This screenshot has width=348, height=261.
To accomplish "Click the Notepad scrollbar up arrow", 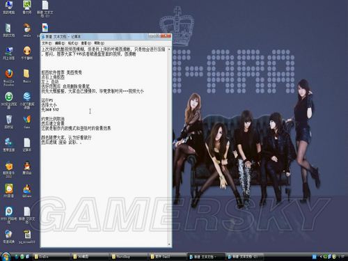I will (169, 49).
